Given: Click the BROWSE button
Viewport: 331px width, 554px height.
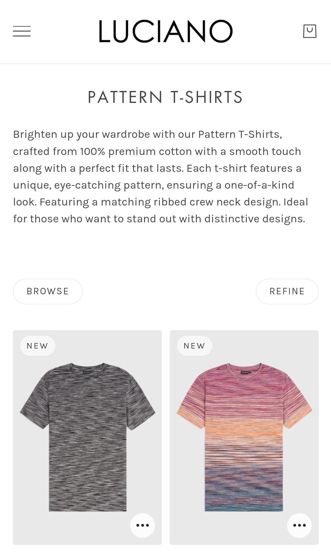Looking at the screenshot, I should (x=48, y=291).
